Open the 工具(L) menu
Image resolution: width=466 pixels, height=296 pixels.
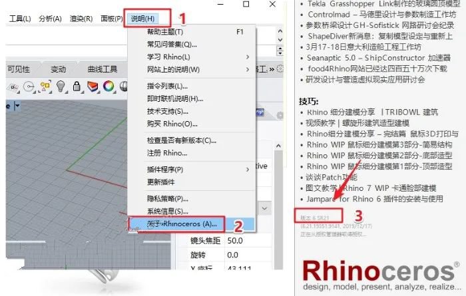tap(20, 19)
